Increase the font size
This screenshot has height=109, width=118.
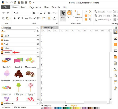pos(41,13)
